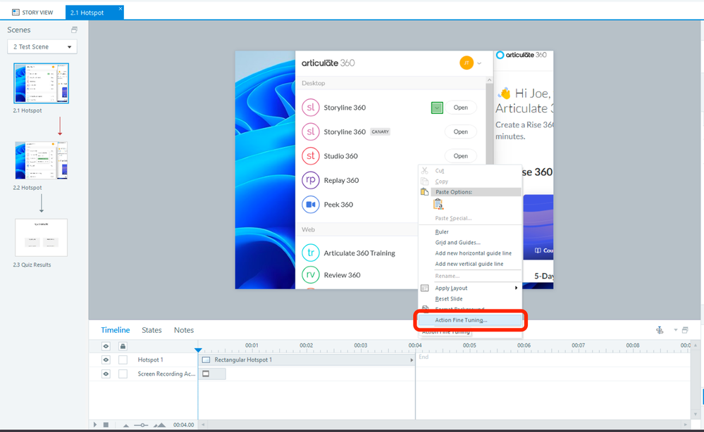Image resolution: width=704 pixels, height=432 pixels.
Task: Click the blue timeline playhead marker
Action: (198, 350)
